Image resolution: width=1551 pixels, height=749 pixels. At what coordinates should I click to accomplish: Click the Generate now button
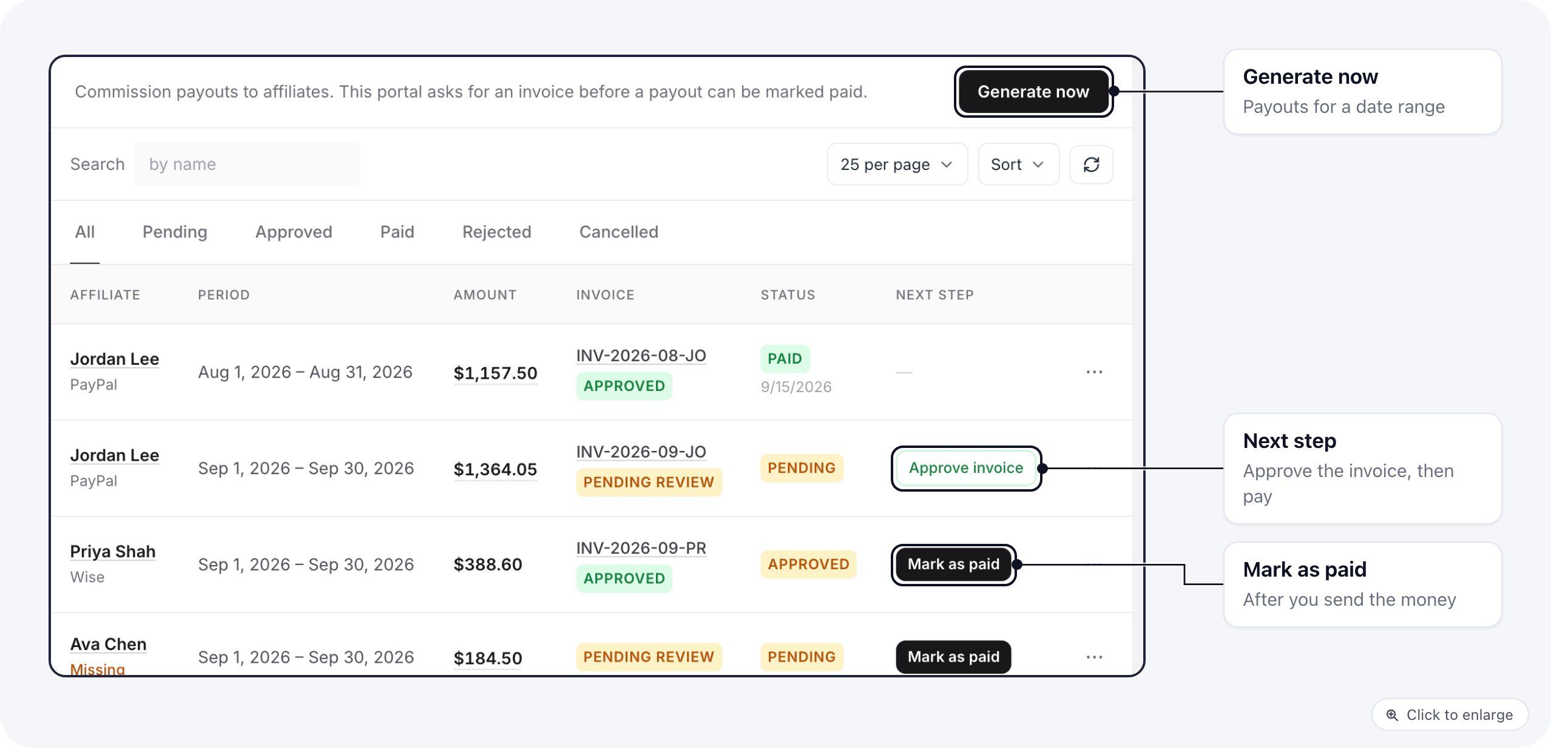point(1033,92)
